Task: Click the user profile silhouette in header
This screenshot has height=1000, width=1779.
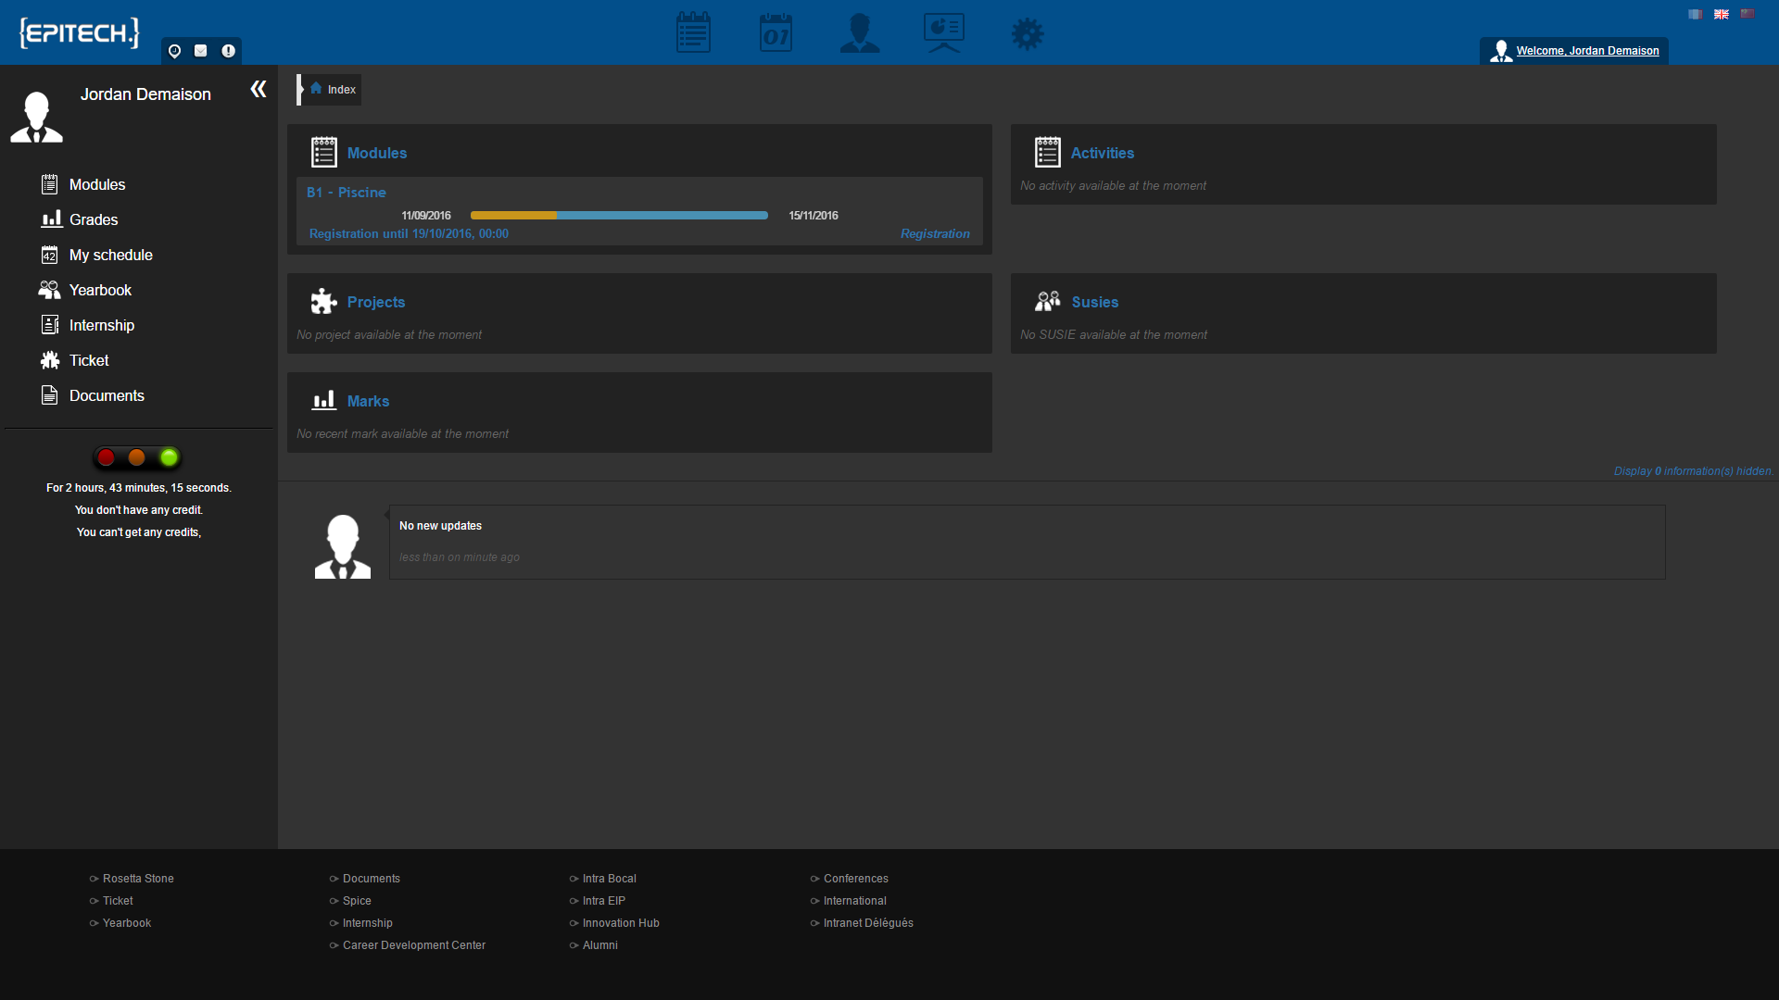Action: tap(859, 33)
